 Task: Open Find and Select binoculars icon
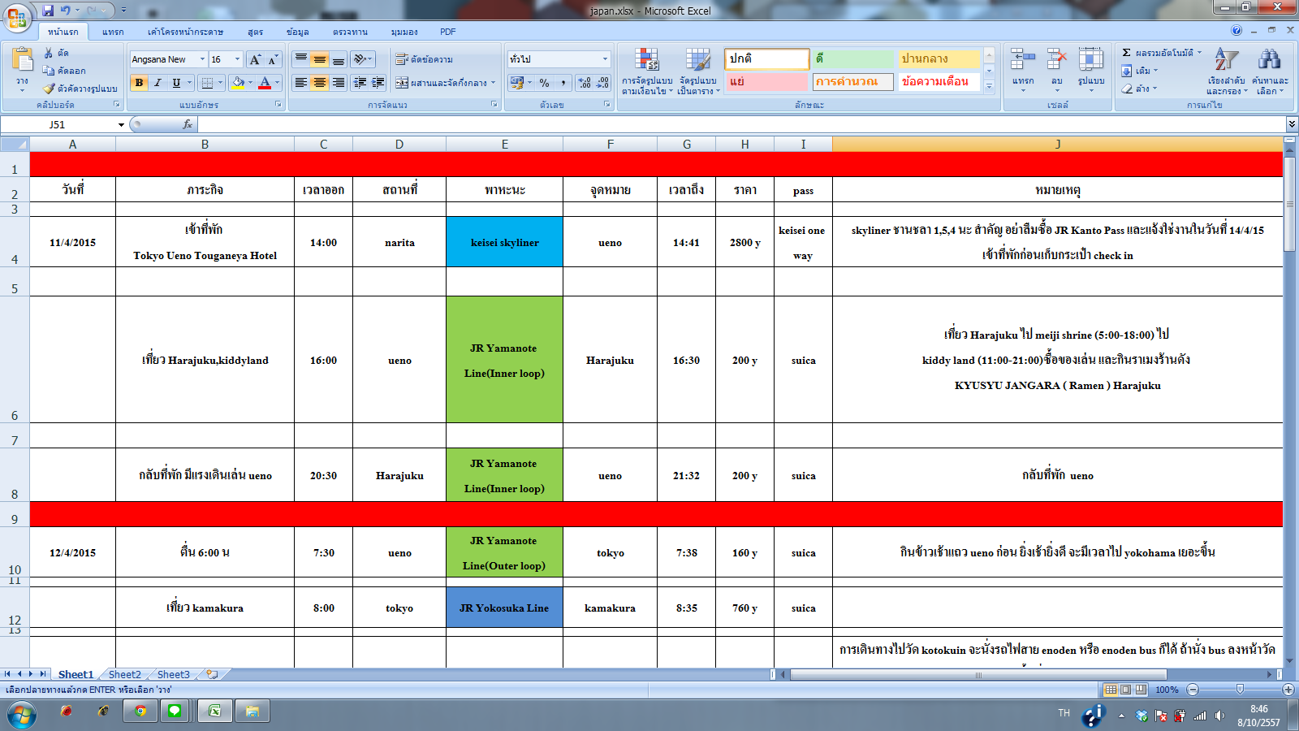tap(1269, 60)
